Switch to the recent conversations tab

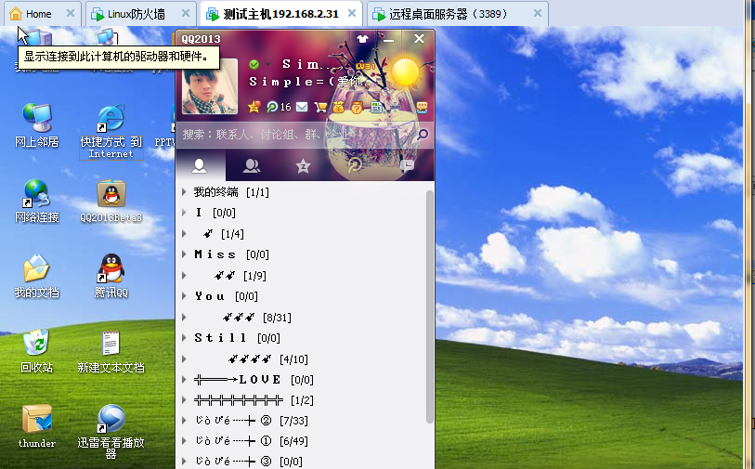(x=407, y=166)
